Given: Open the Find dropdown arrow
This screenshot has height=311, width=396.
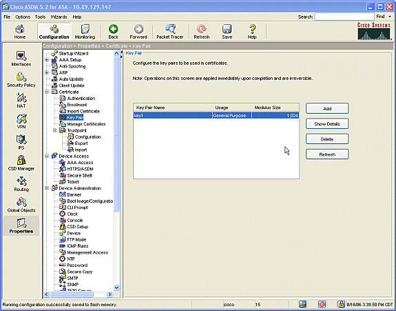Looking at the screenshot, I should (x=390, y=17).
